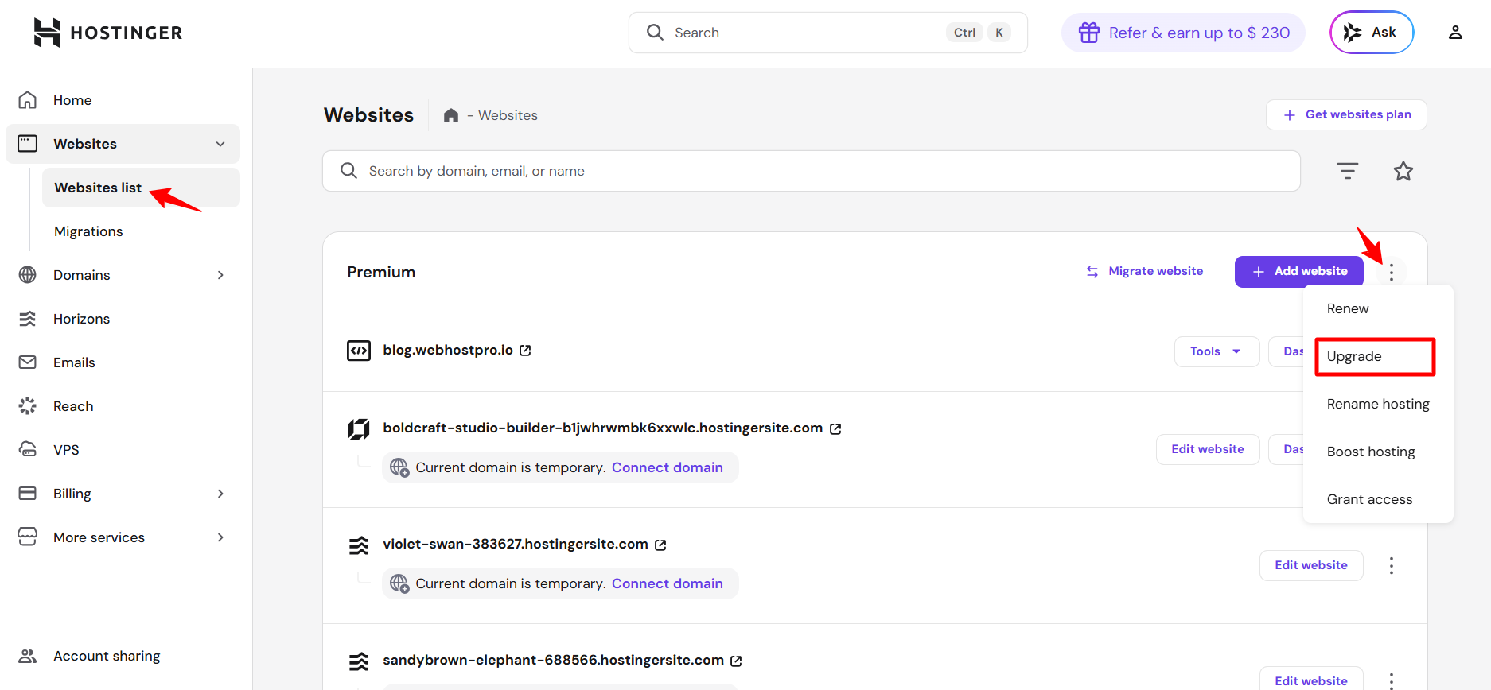Click Edit website for sandybrown-elephant-688566
The image size is (1491, 690).
[1311, 679]
